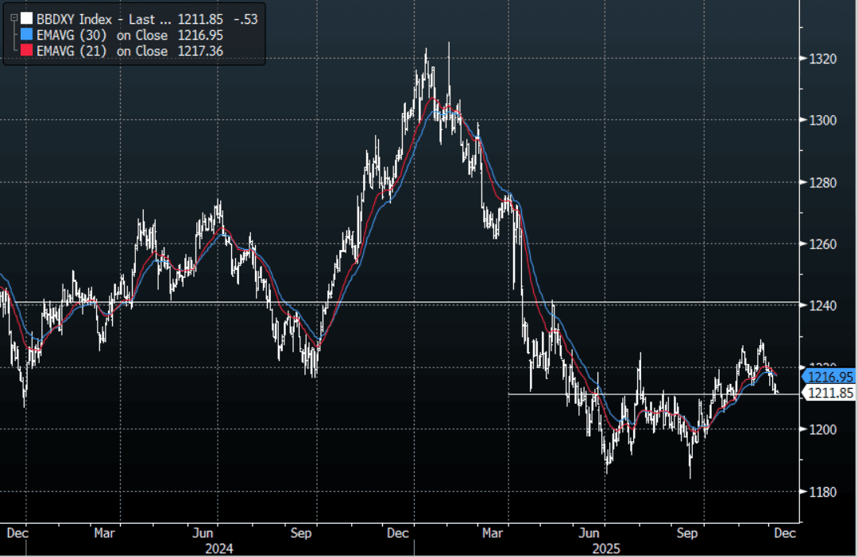
Task: Click the white 1211.85 last price tag
Action: click(829, 392)
